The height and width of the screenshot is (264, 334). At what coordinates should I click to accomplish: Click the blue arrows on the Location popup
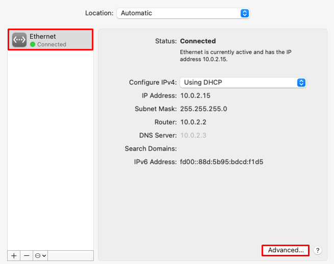245,13
